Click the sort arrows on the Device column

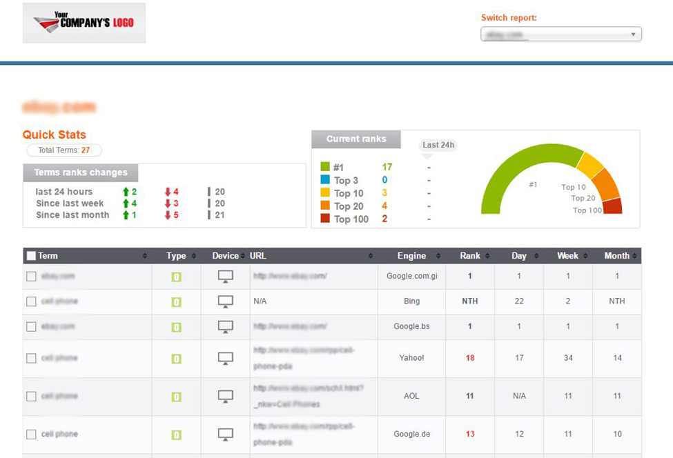pos(243,256)
